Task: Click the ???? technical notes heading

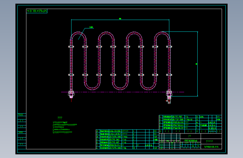Action: (x=60, y=118)
